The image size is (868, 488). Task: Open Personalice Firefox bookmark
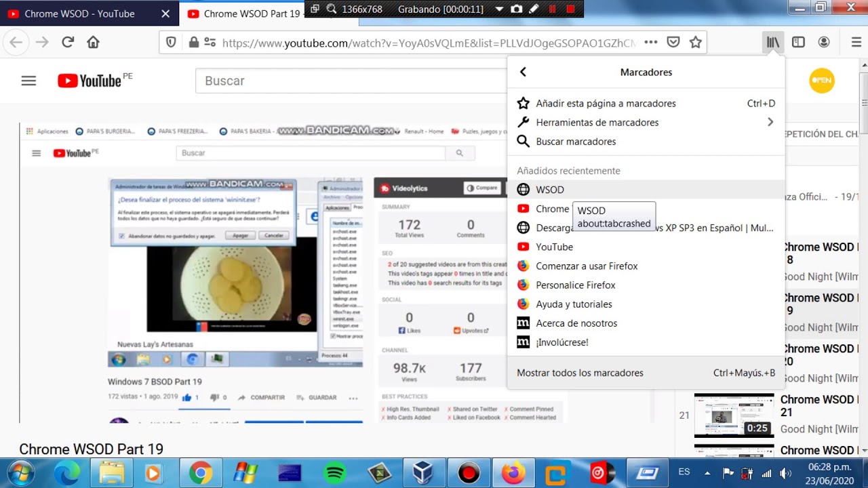click(x=646, y=285)
